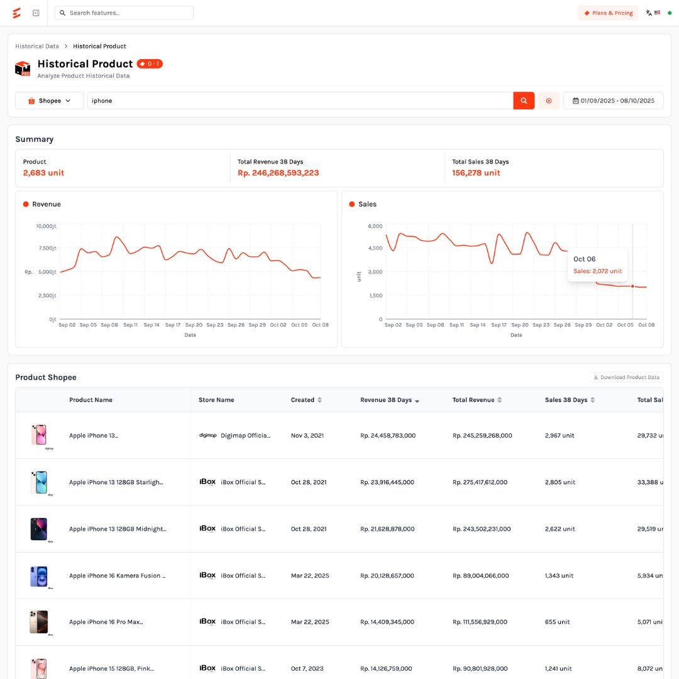Click the Historical Product breadcrumb
679x679 pixels.
[99, 46]
